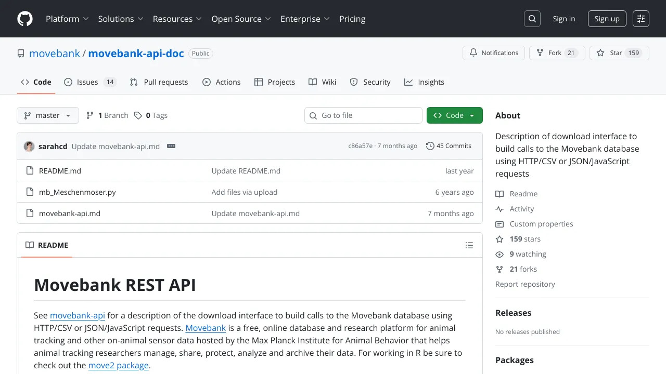Open the 'Update README.md' commit message
The width and height of the screenshot is (666, 374).
tap(246, 171)
